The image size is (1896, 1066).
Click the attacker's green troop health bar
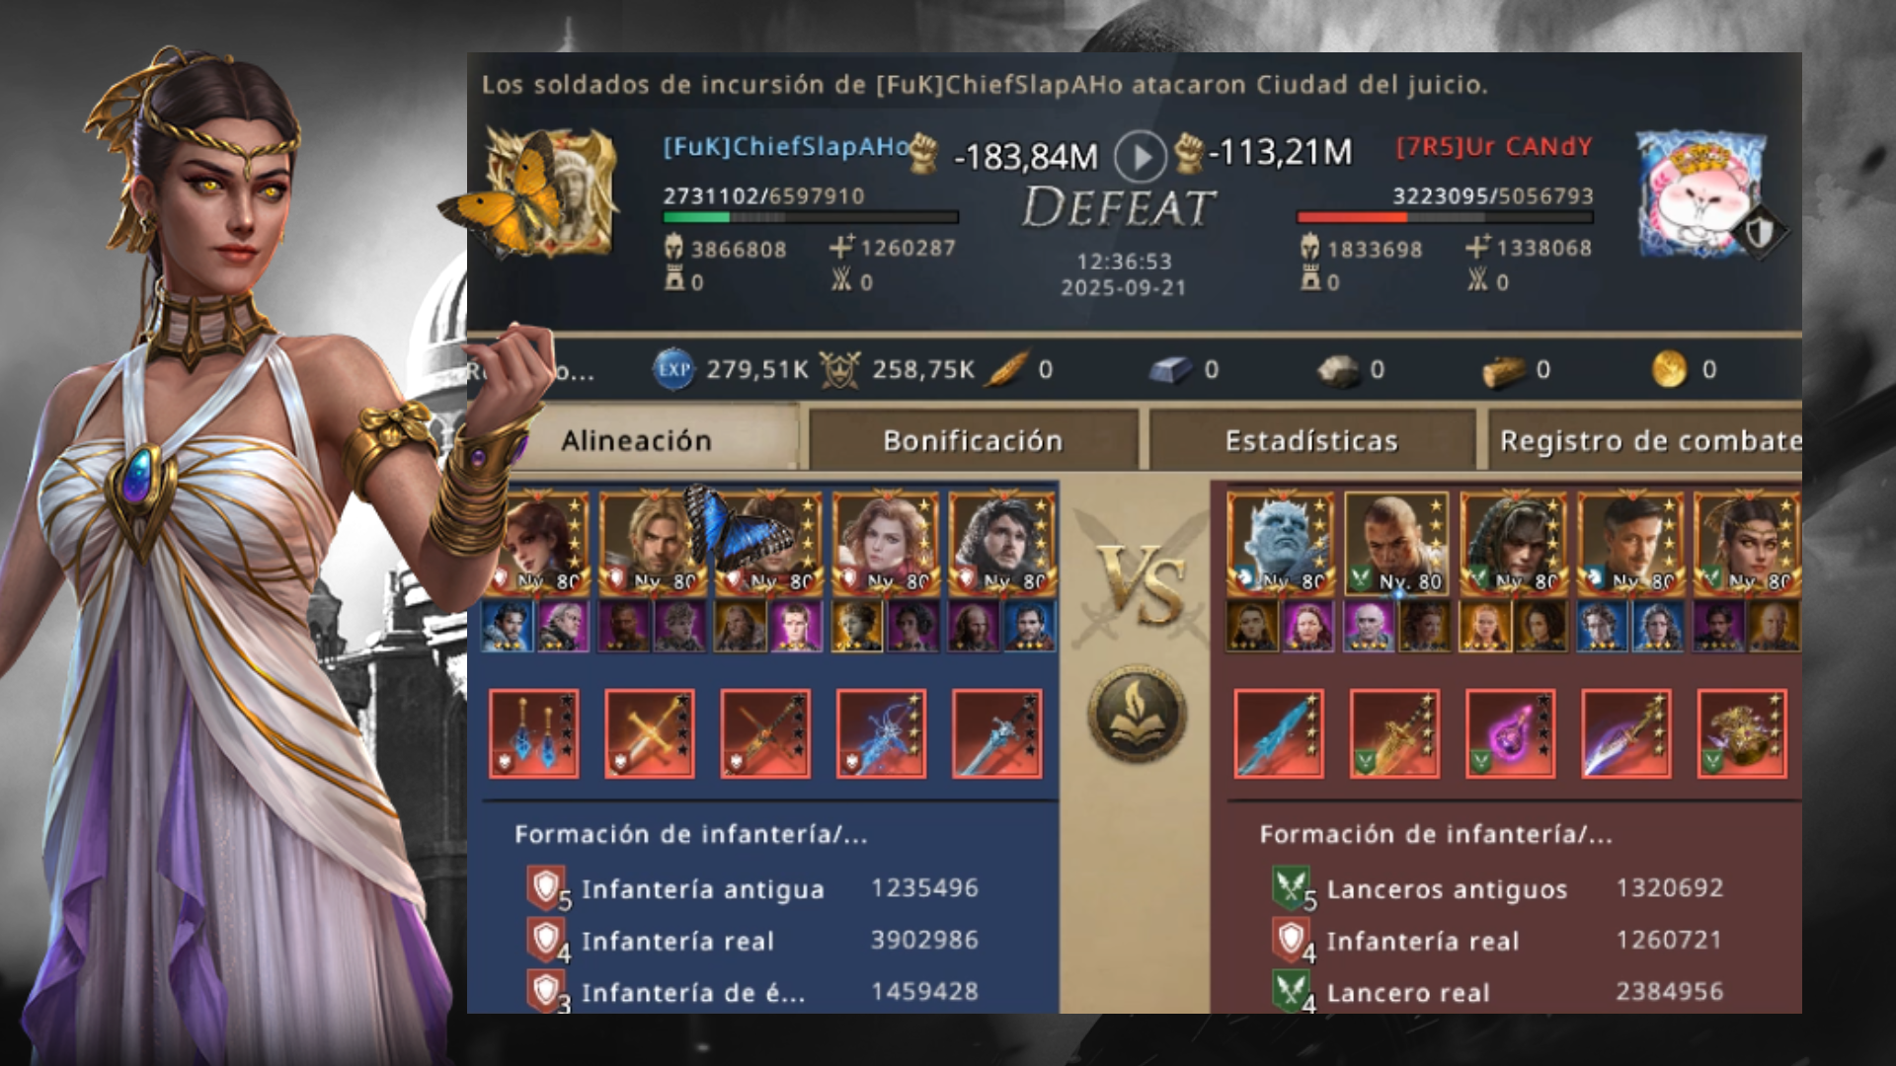click(x=810, y=217)
